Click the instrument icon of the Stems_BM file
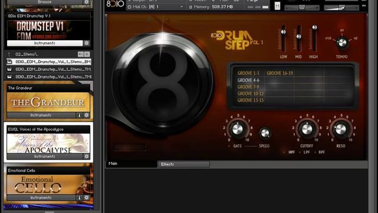 [9, 62]
